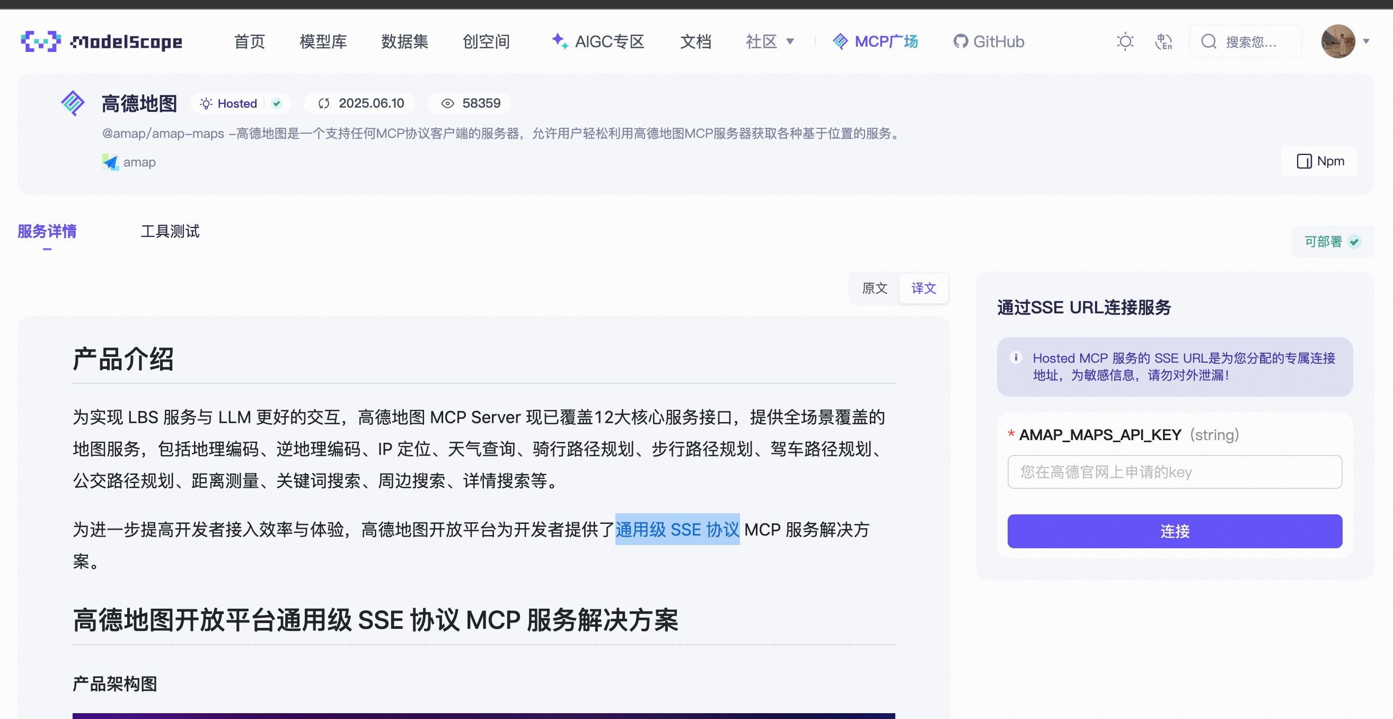Viewport: 1393px width, 719px height.
Task: Click the Hosted verified checkmark icon
Action: click(276, 103)
